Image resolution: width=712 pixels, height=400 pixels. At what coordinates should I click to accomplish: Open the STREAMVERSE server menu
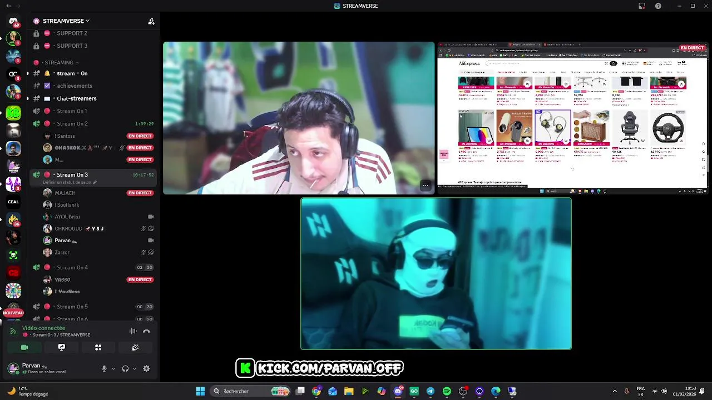coord(67,21)
